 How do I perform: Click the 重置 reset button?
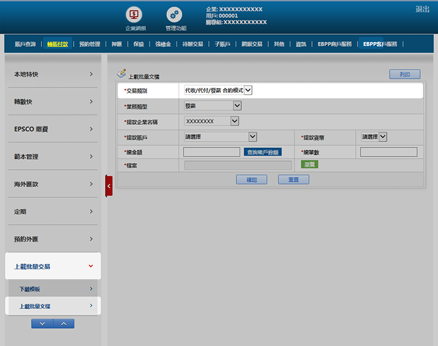[293, 179]
